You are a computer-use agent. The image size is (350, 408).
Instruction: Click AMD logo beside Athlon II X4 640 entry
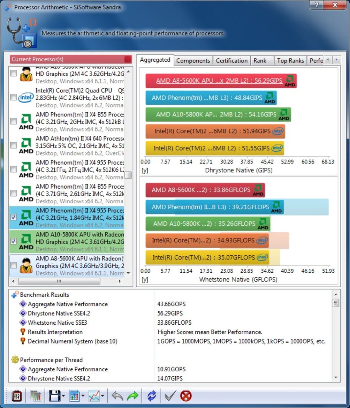(x=26, y=146)
